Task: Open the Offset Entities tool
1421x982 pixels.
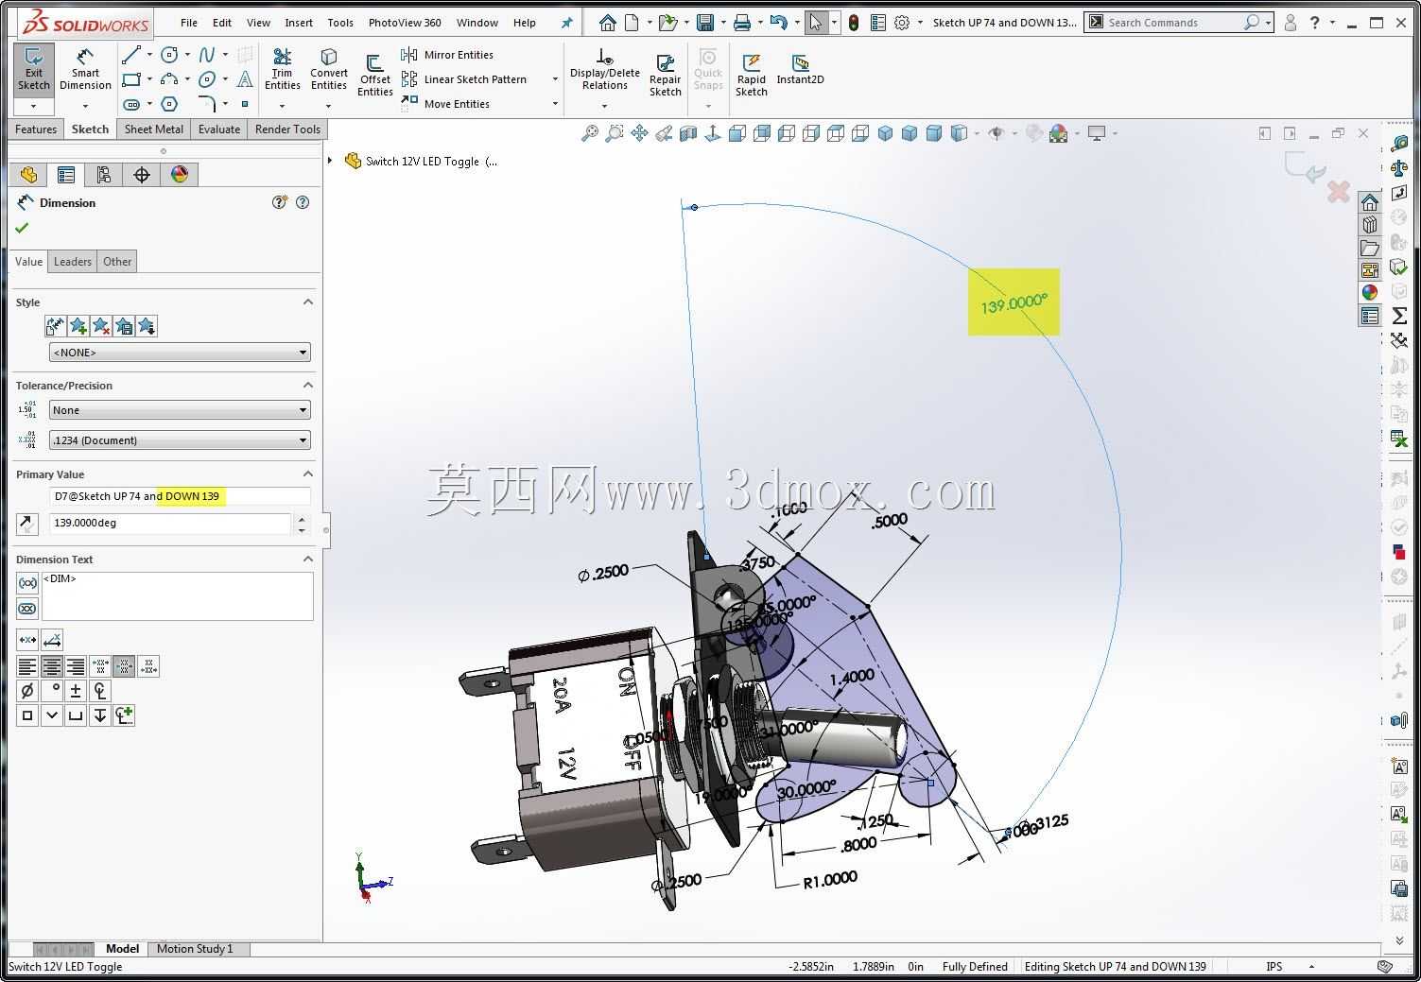Action: [375, 76]
